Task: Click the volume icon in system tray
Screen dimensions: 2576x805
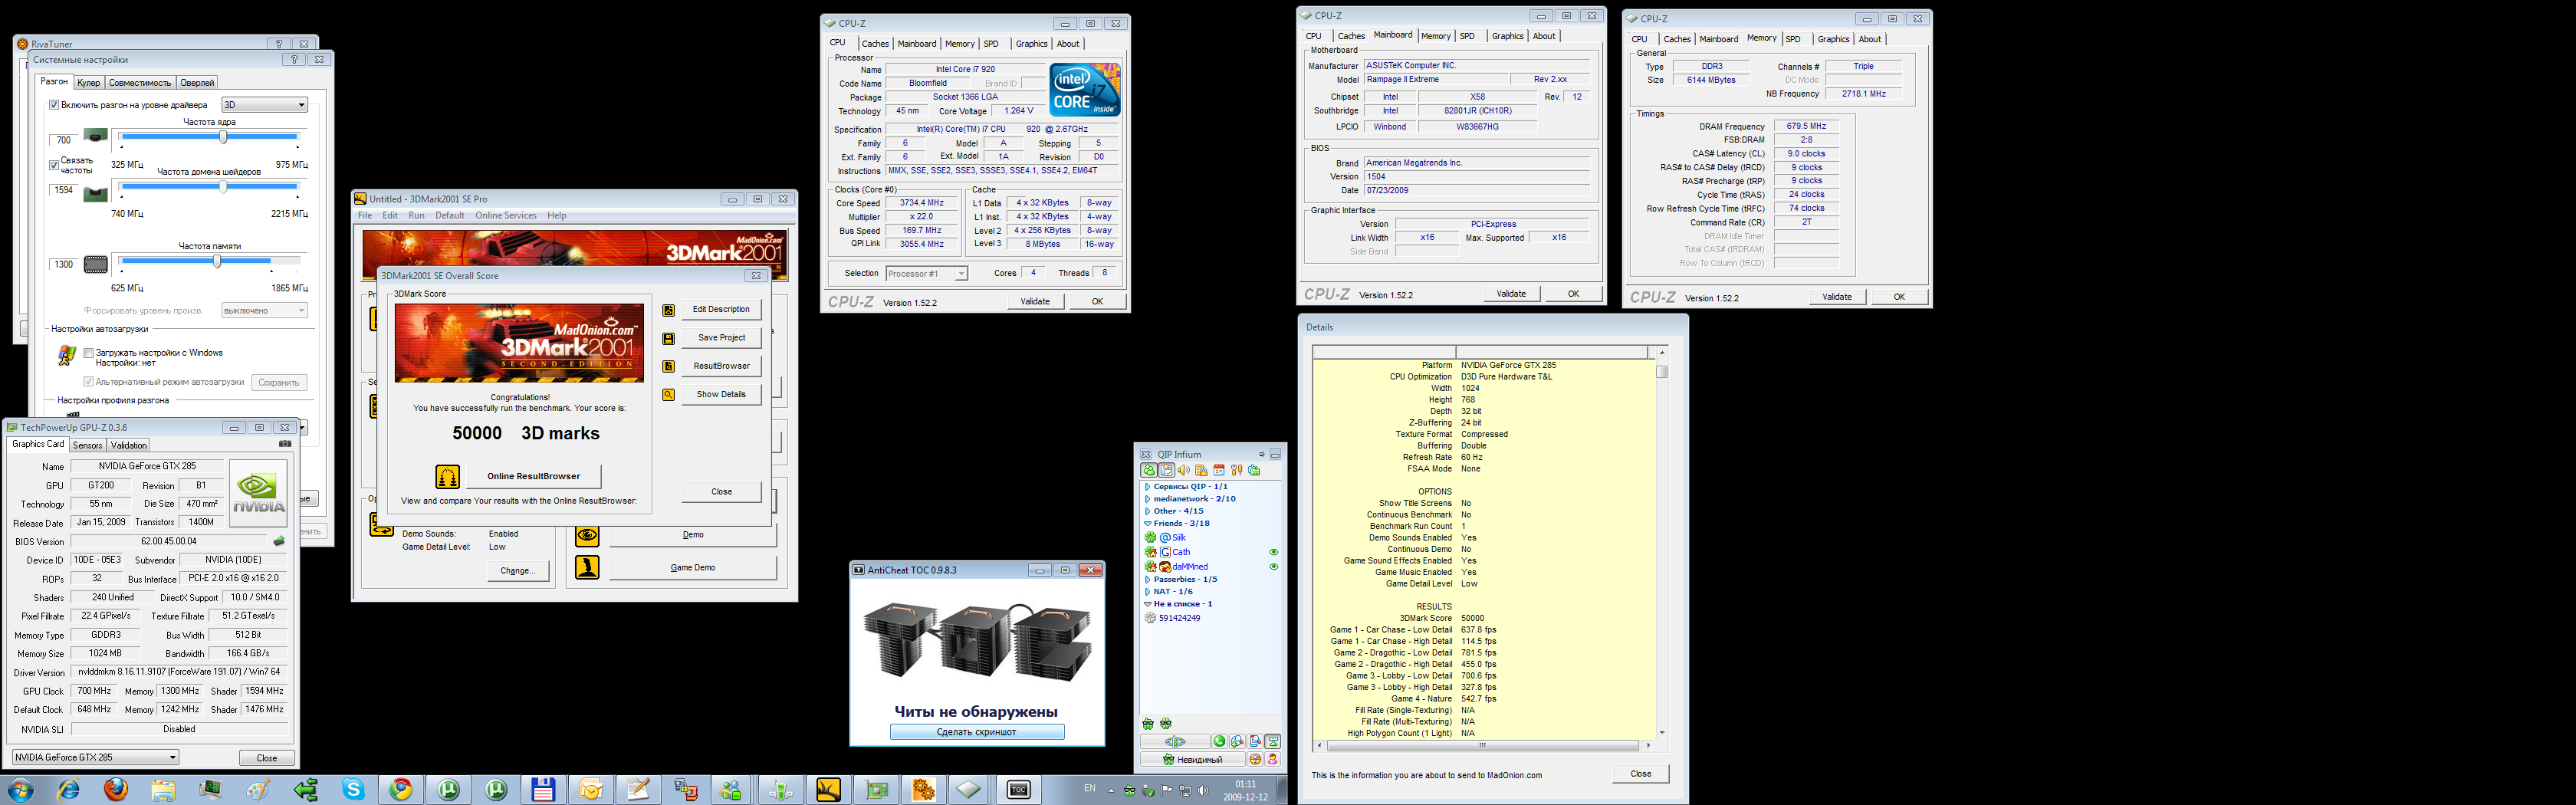Action: coord(1202,790)
